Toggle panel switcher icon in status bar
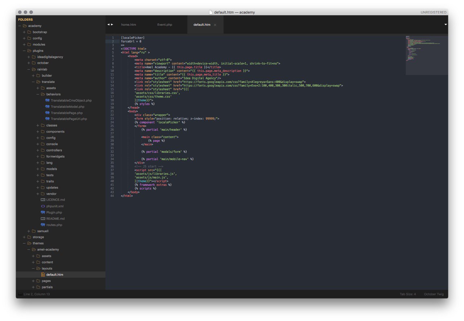The height and width of the screenshot is (321, 464). 20,294
